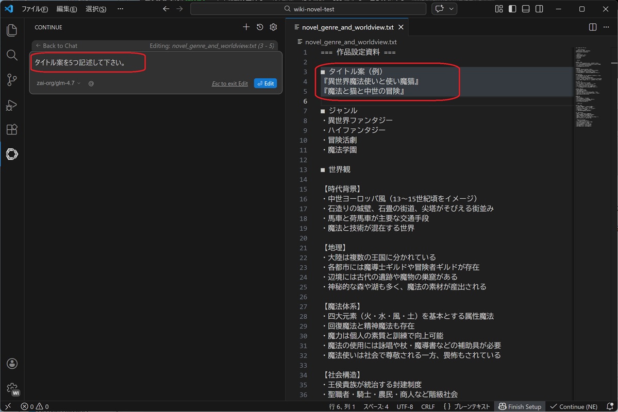Viewport: 618px width, 412px height.
Task: Expand the Copilot chat dropdown arrow in title bar
Action: coord(452,9)
